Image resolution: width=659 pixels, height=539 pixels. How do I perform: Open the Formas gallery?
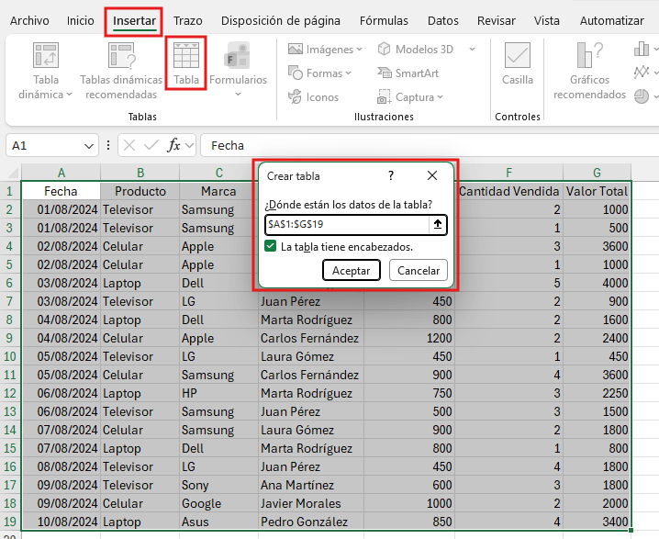click(x=319, y=73)
